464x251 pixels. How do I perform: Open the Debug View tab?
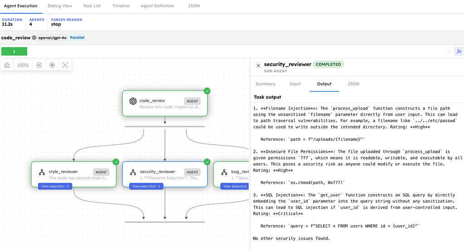[60, 6]
